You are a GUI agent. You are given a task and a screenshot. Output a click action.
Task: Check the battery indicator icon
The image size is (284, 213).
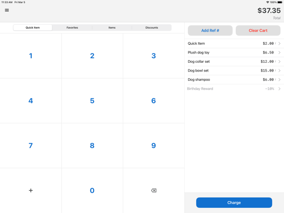point(280,2)
